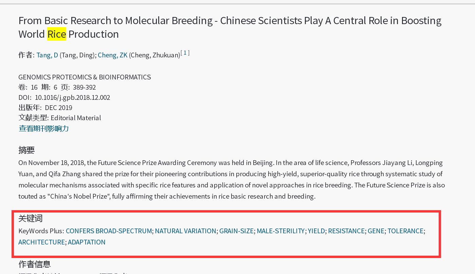Select keyword CONFERS BROAD-SPECTRUM
Screen dimensions: 475x274
pos(109,231)
